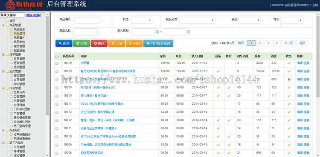Open 退款管理 in the sidebar menu
This screenshot has height=157, width=320.
coord(19,63)
